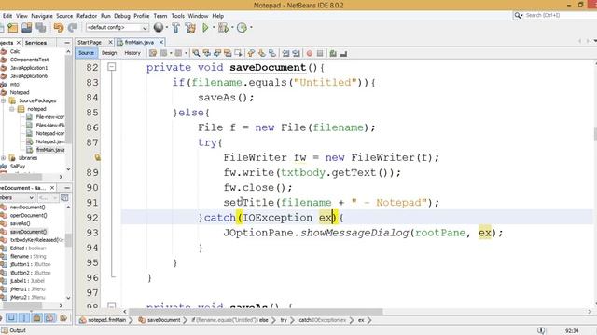Open the Debug Project dropdown arrow

tap(232, 28)
